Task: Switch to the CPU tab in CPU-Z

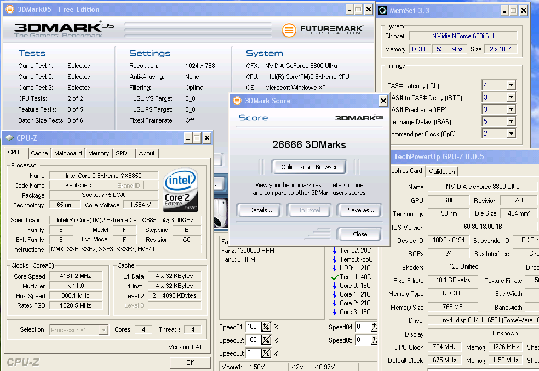Action: (13, 153)
